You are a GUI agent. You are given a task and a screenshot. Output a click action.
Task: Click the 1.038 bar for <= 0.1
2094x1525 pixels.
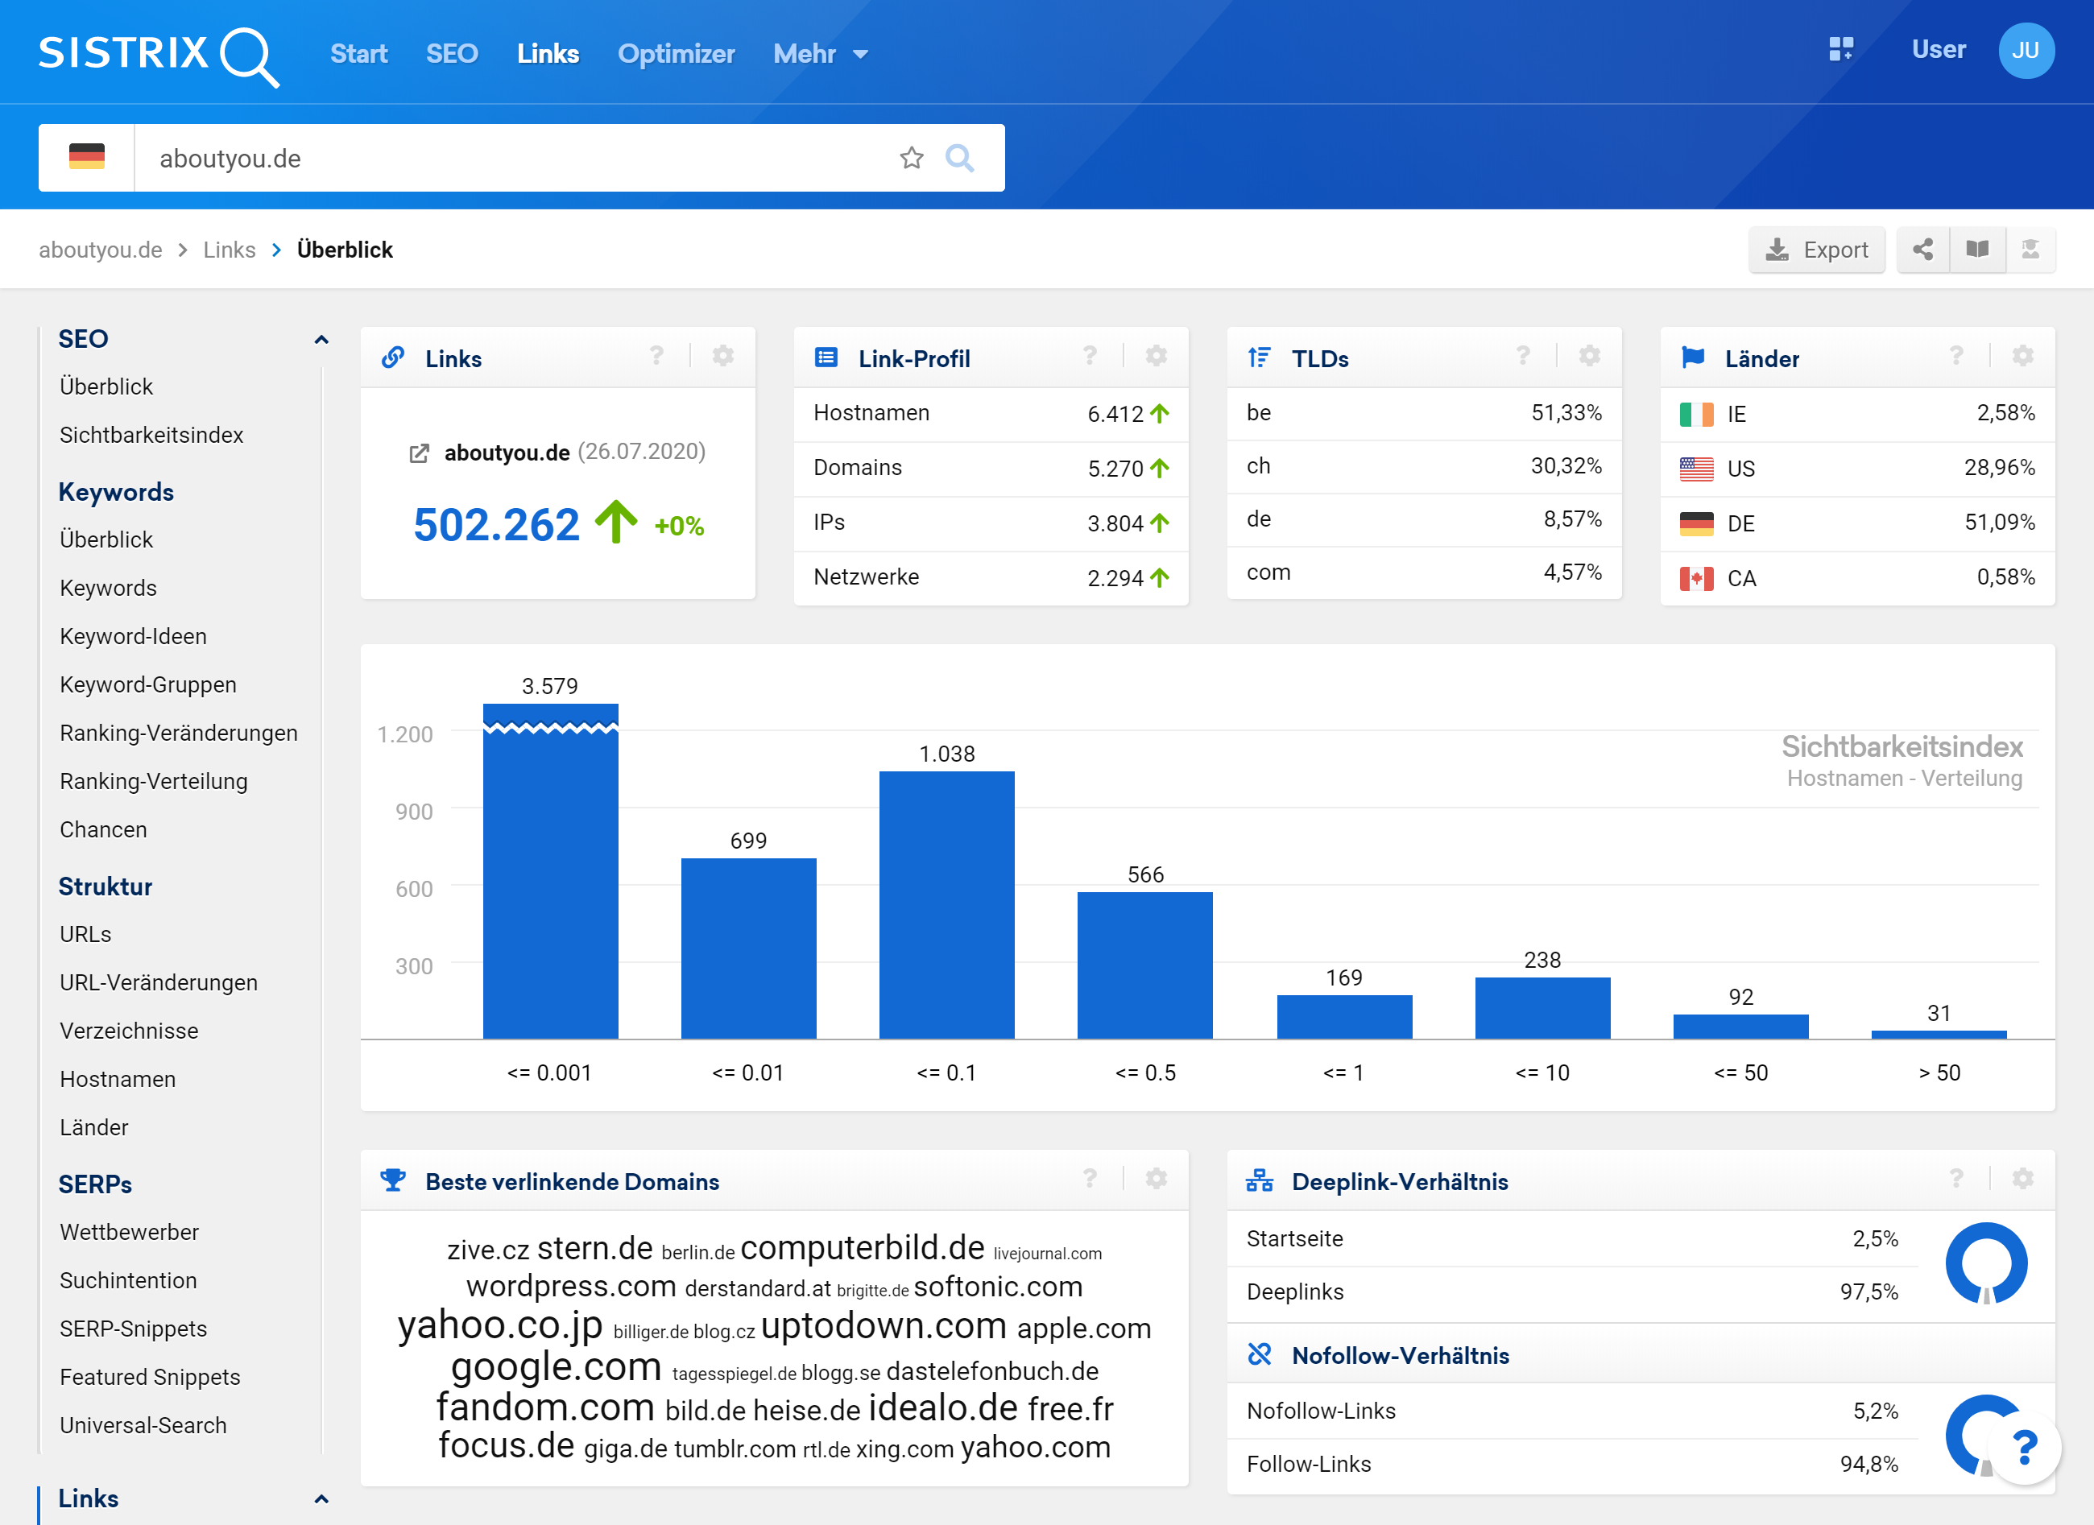tap(946, 905)
